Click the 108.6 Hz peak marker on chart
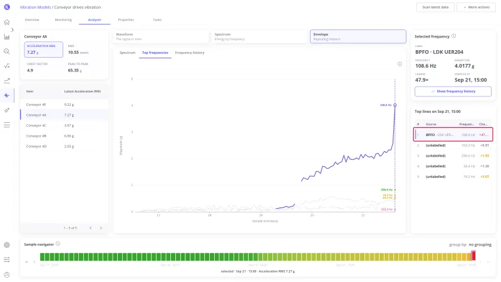Image resolution: width=501 pixels, height=282 pixels. click(x=395, y=105)
